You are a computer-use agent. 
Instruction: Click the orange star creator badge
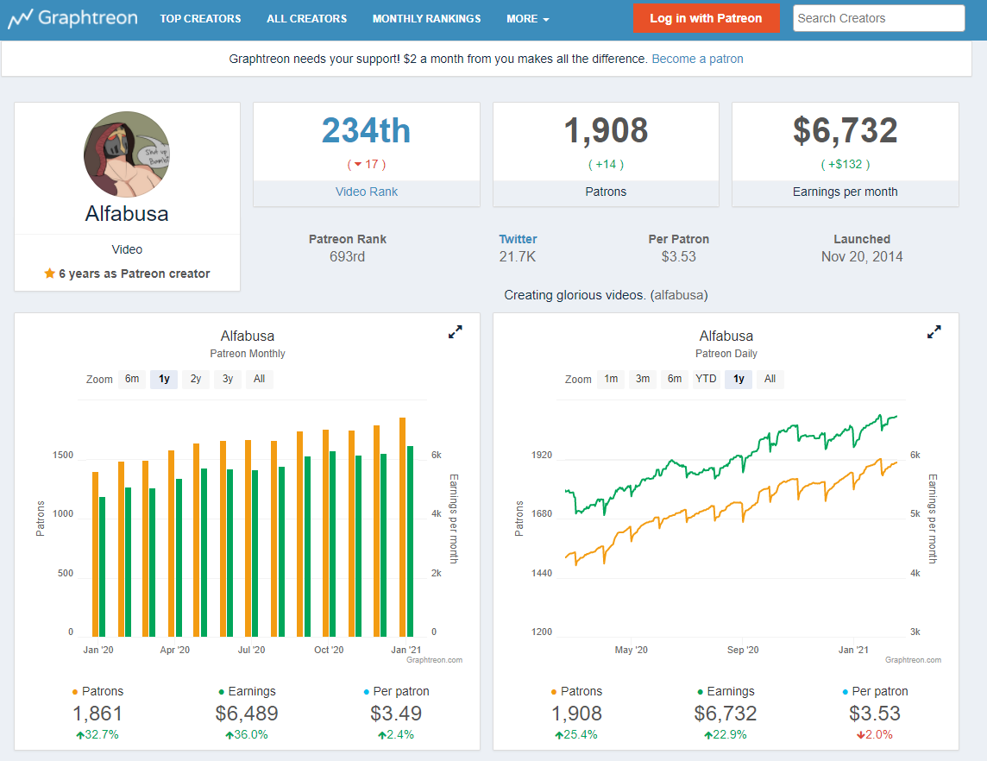[x=49, y=274]
